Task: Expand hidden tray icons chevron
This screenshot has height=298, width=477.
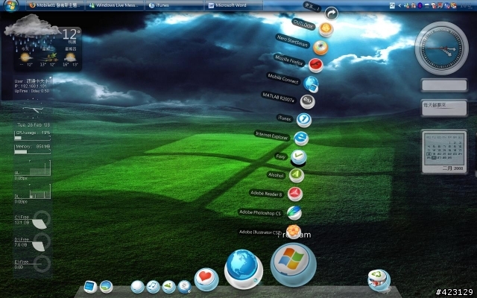Action: pos(399,5)
